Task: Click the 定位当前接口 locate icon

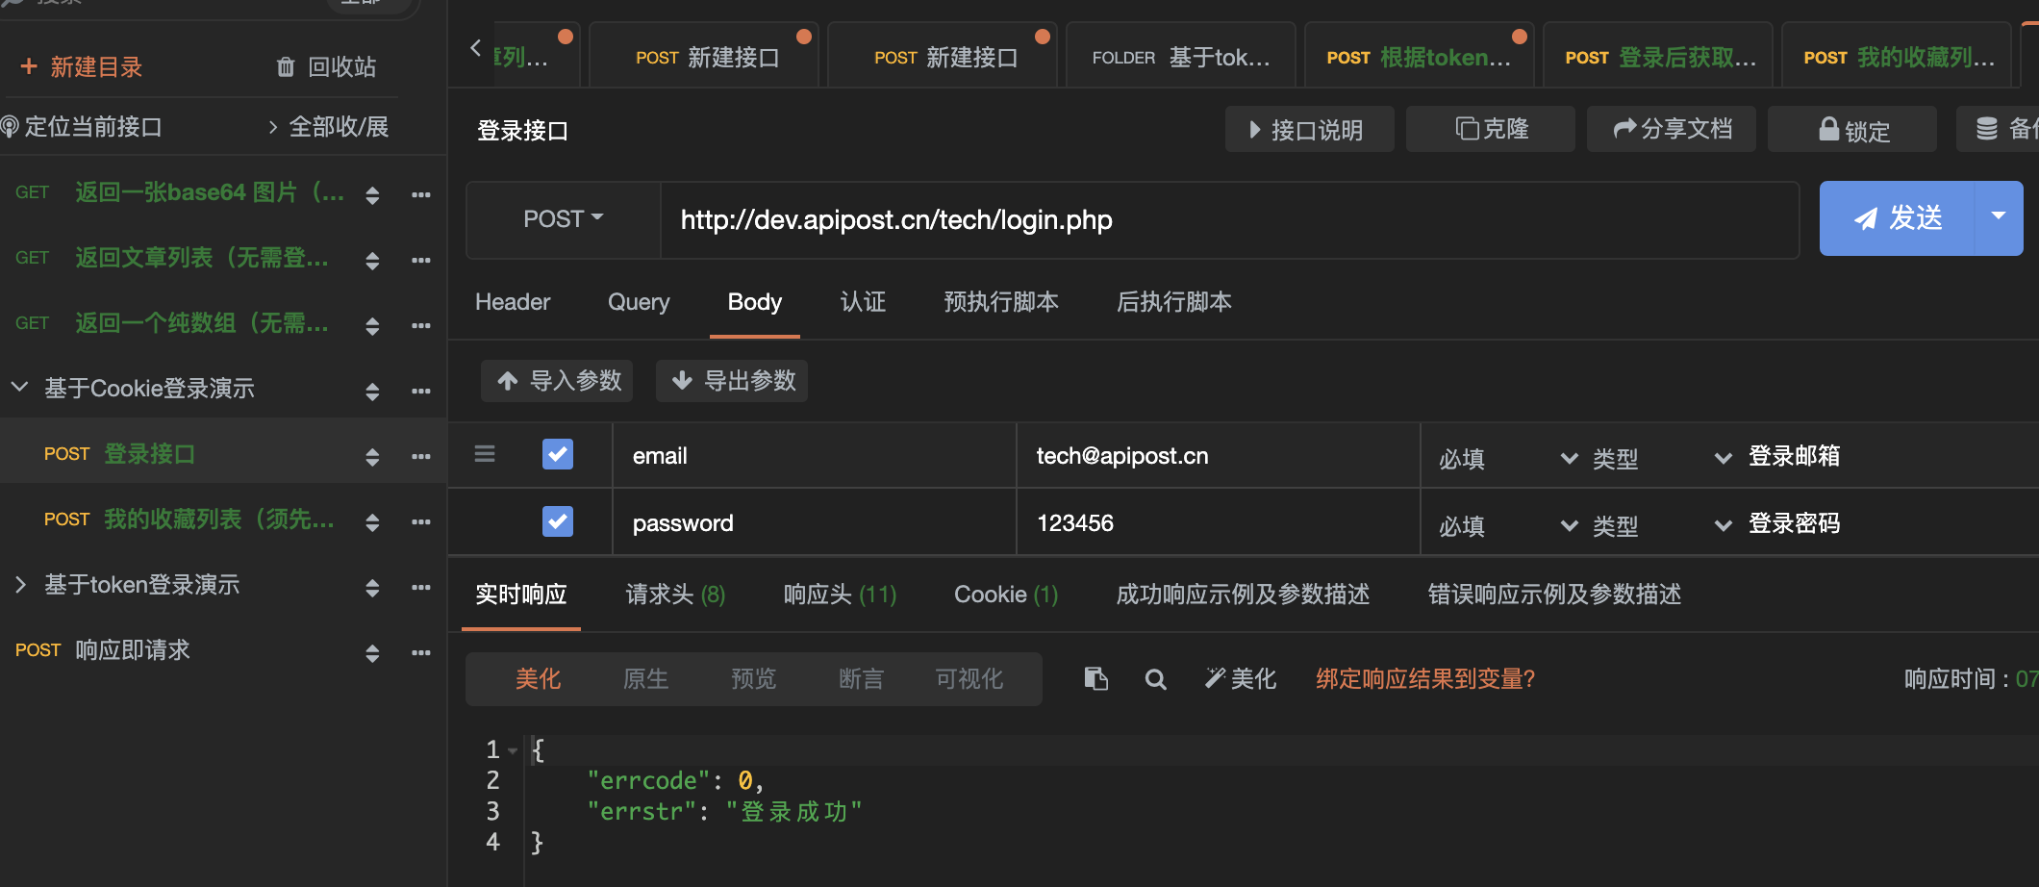Action: point(10,126)
